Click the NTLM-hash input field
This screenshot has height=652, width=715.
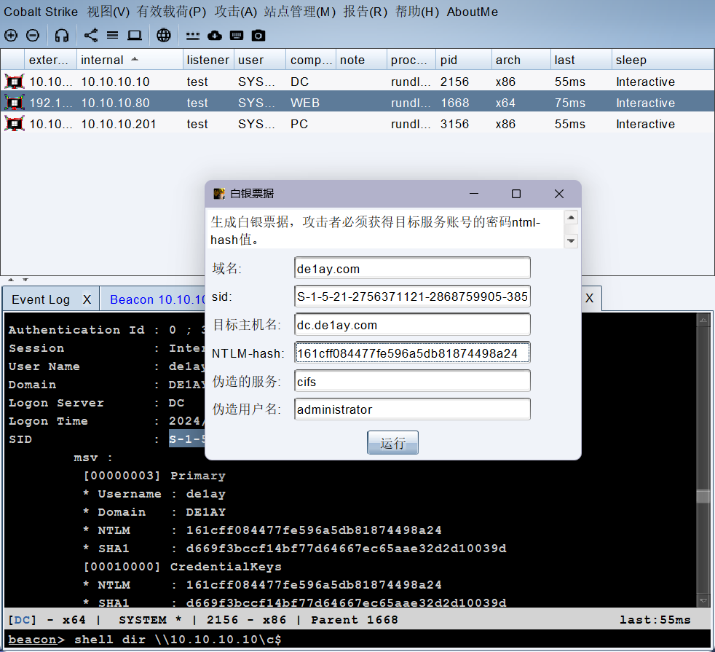click(412, 353)
